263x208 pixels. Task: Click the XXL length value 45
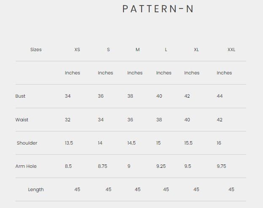(x=231, y=189)
